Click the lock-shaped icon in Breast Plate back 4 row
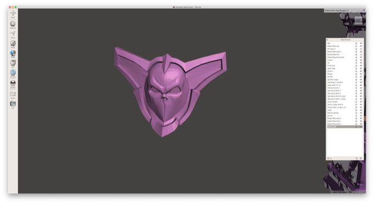This screenshot has width=374, height=204. [x=356, y=124]
